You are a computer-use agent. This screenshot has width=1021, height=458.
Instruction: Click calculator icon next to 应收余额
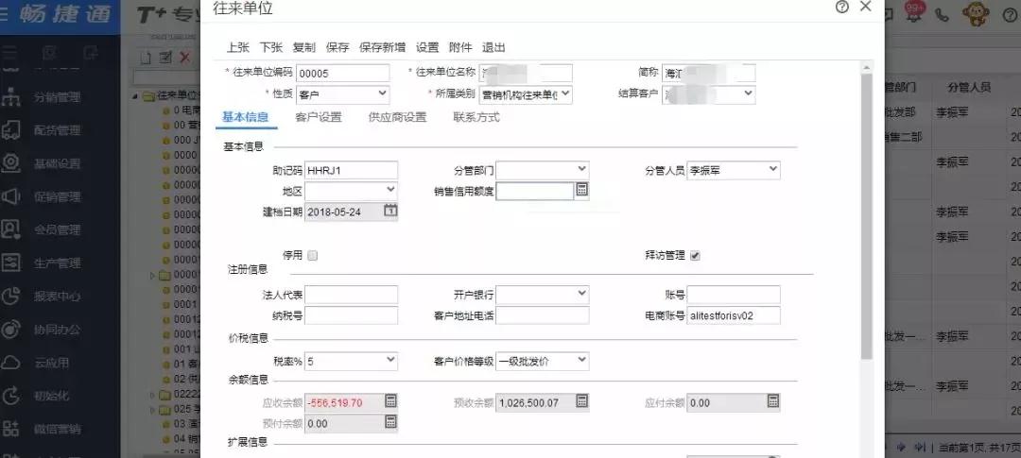(x=390, y=402)
